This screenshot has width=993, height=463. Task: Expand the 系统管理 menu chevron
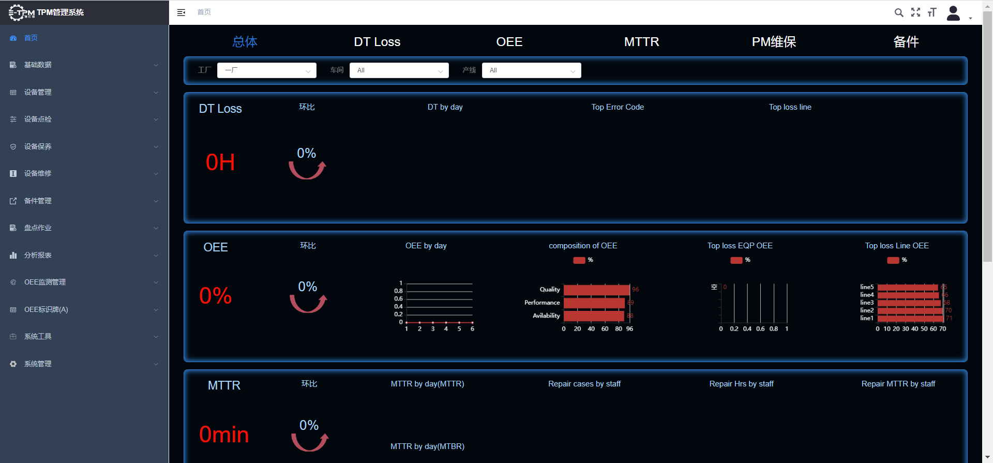pyautogui.click(x=156, y=364)
